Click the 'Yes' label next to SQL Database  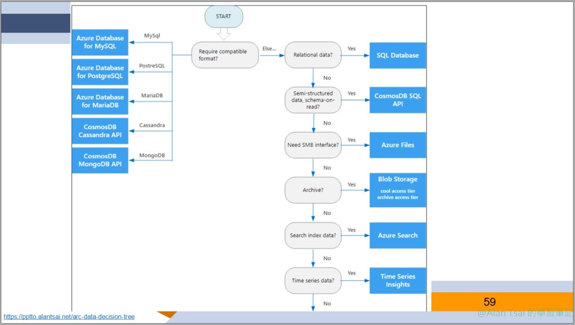[352, 48]
